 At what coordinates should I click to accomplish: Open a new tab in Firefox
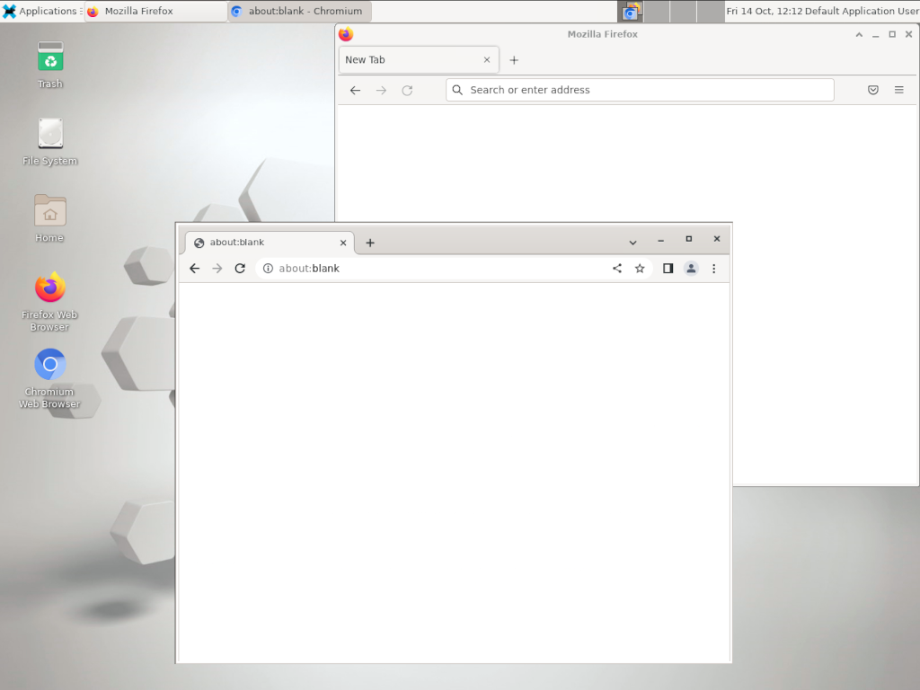point(514,60)
